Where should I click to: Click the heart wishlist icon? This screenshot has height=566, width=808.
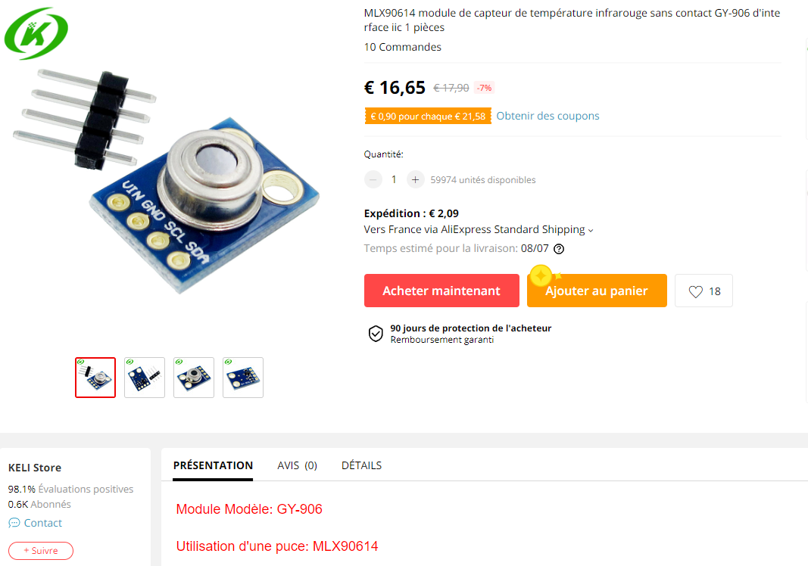tap(695, 291)
